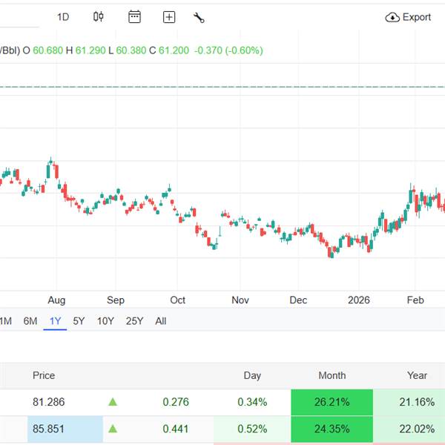The height and width of the screenshot is (445, 445).
Task: Click the month change 24.35% cell
Action: click(332, 429)
